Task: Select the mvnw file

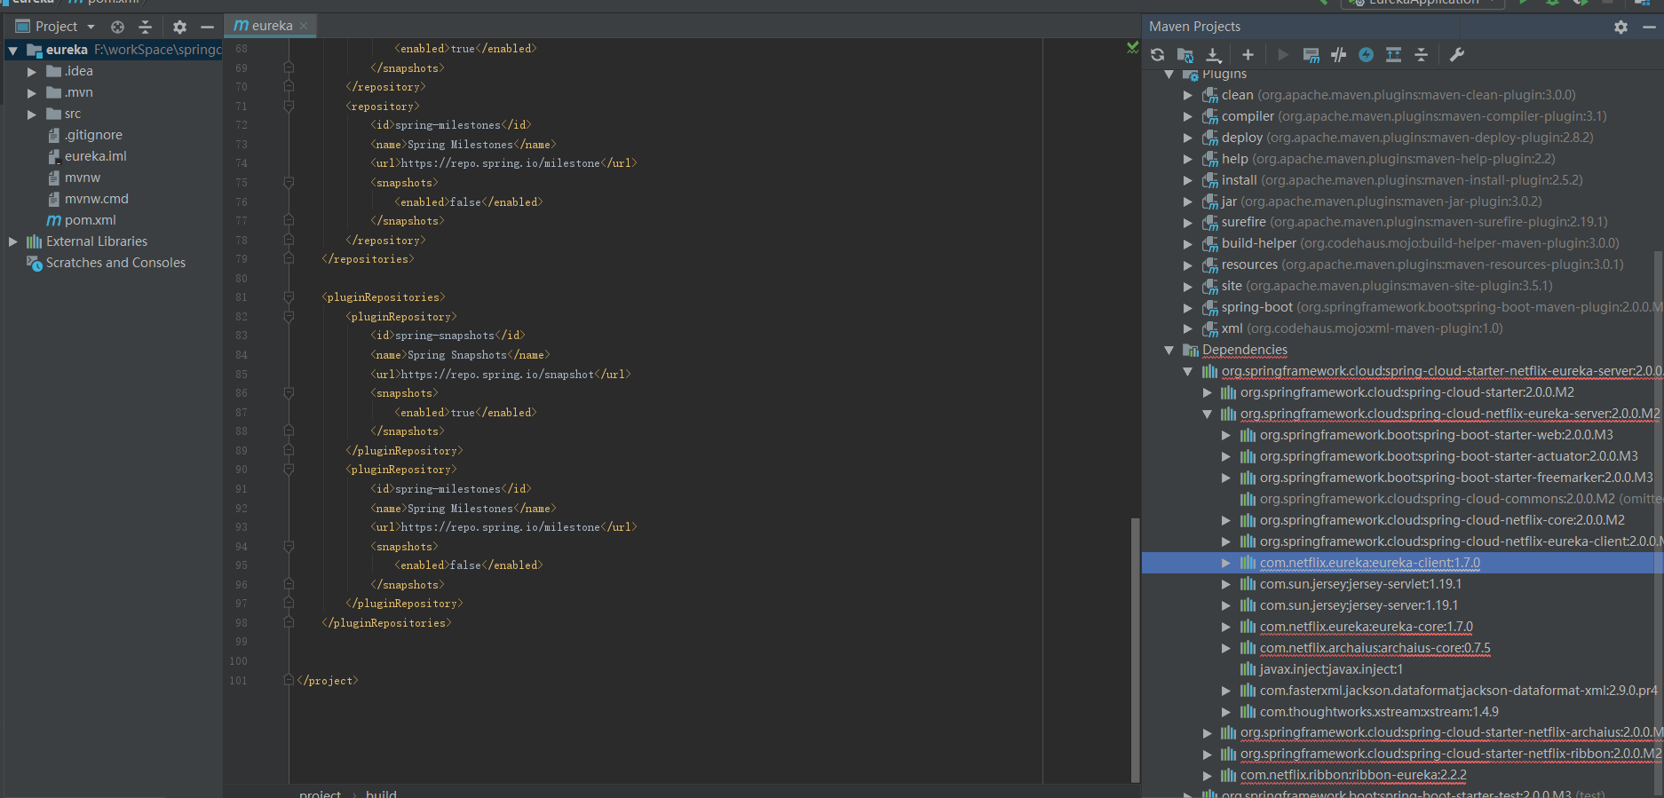Action: (82, 178)
